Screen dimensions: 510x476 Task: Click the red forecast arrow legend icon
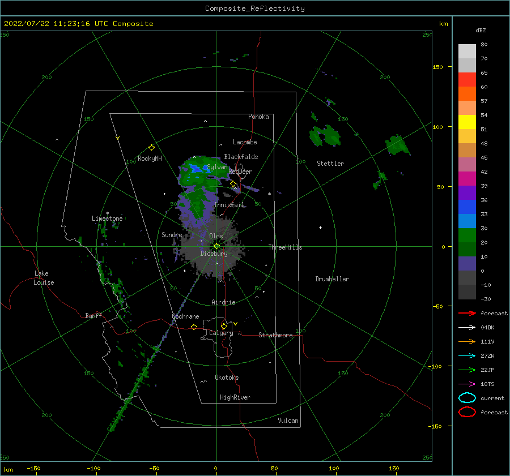467,313
